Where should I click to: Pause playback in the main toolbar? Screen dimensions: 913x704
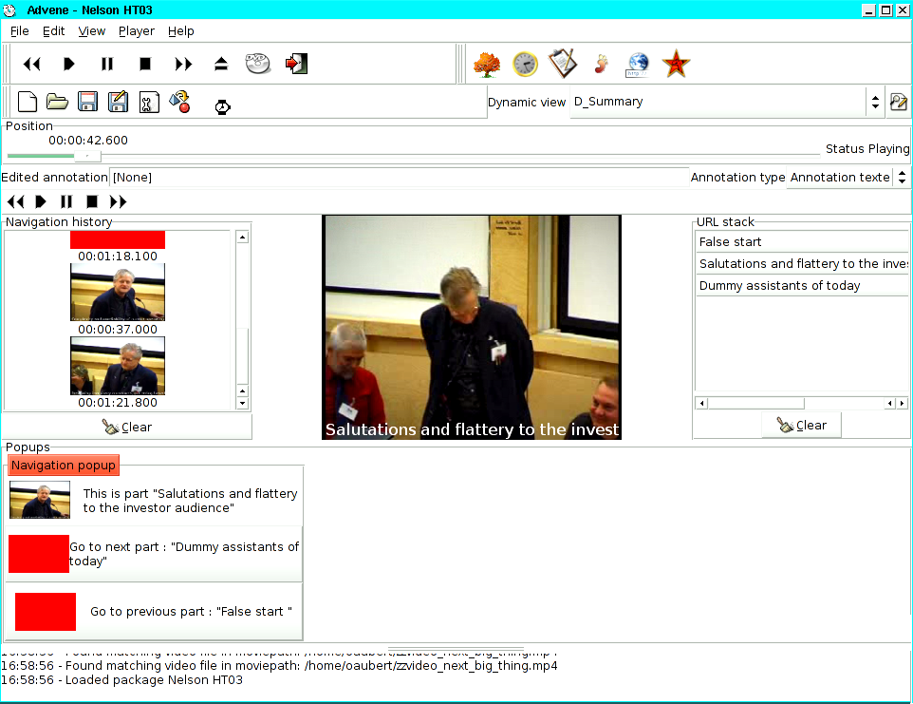click(107, 65)
